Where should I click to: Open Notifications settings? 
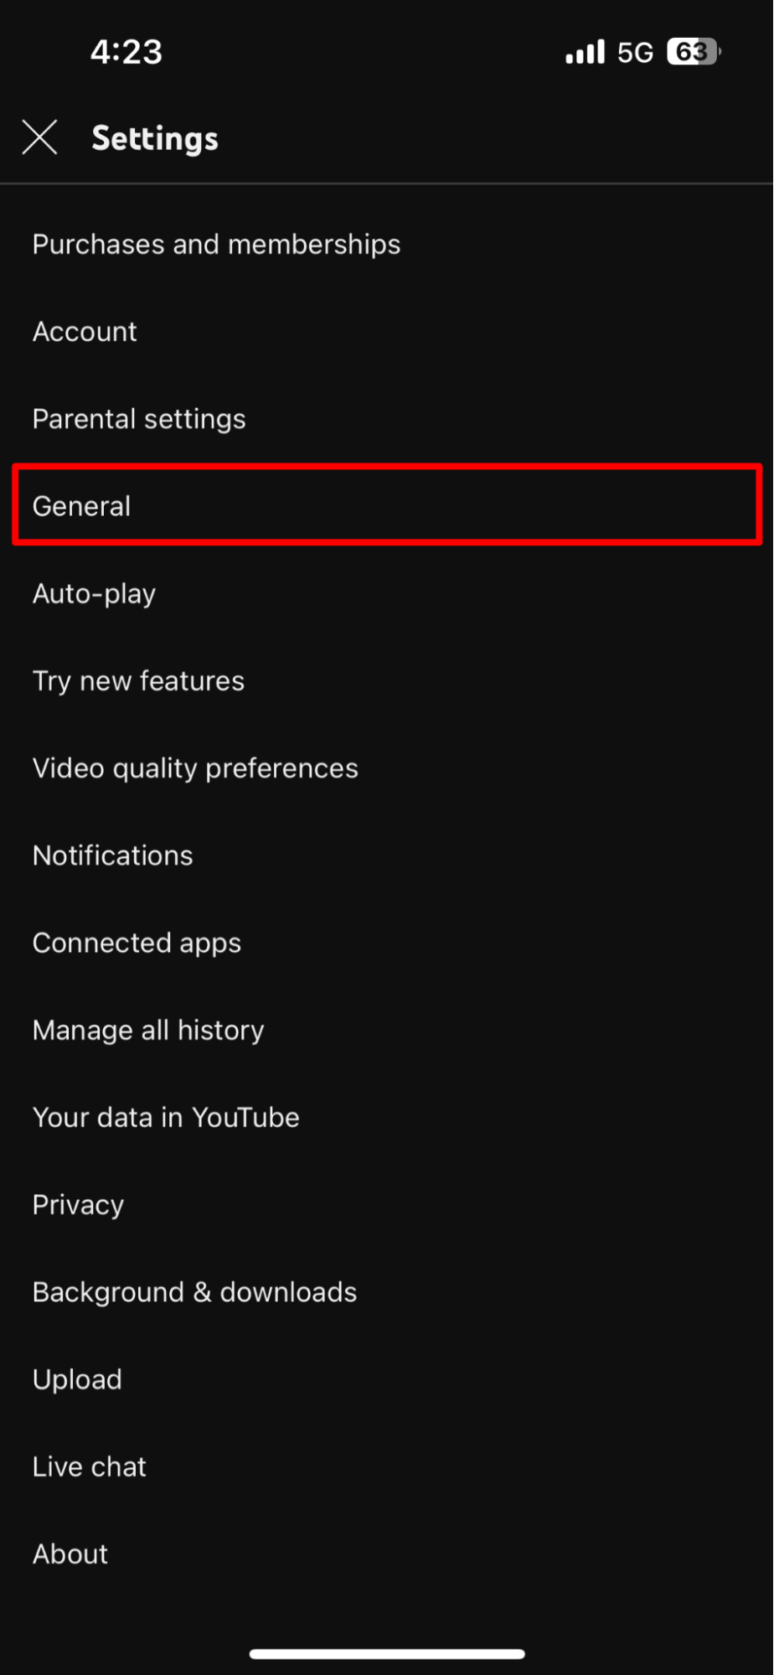[112, 855]
